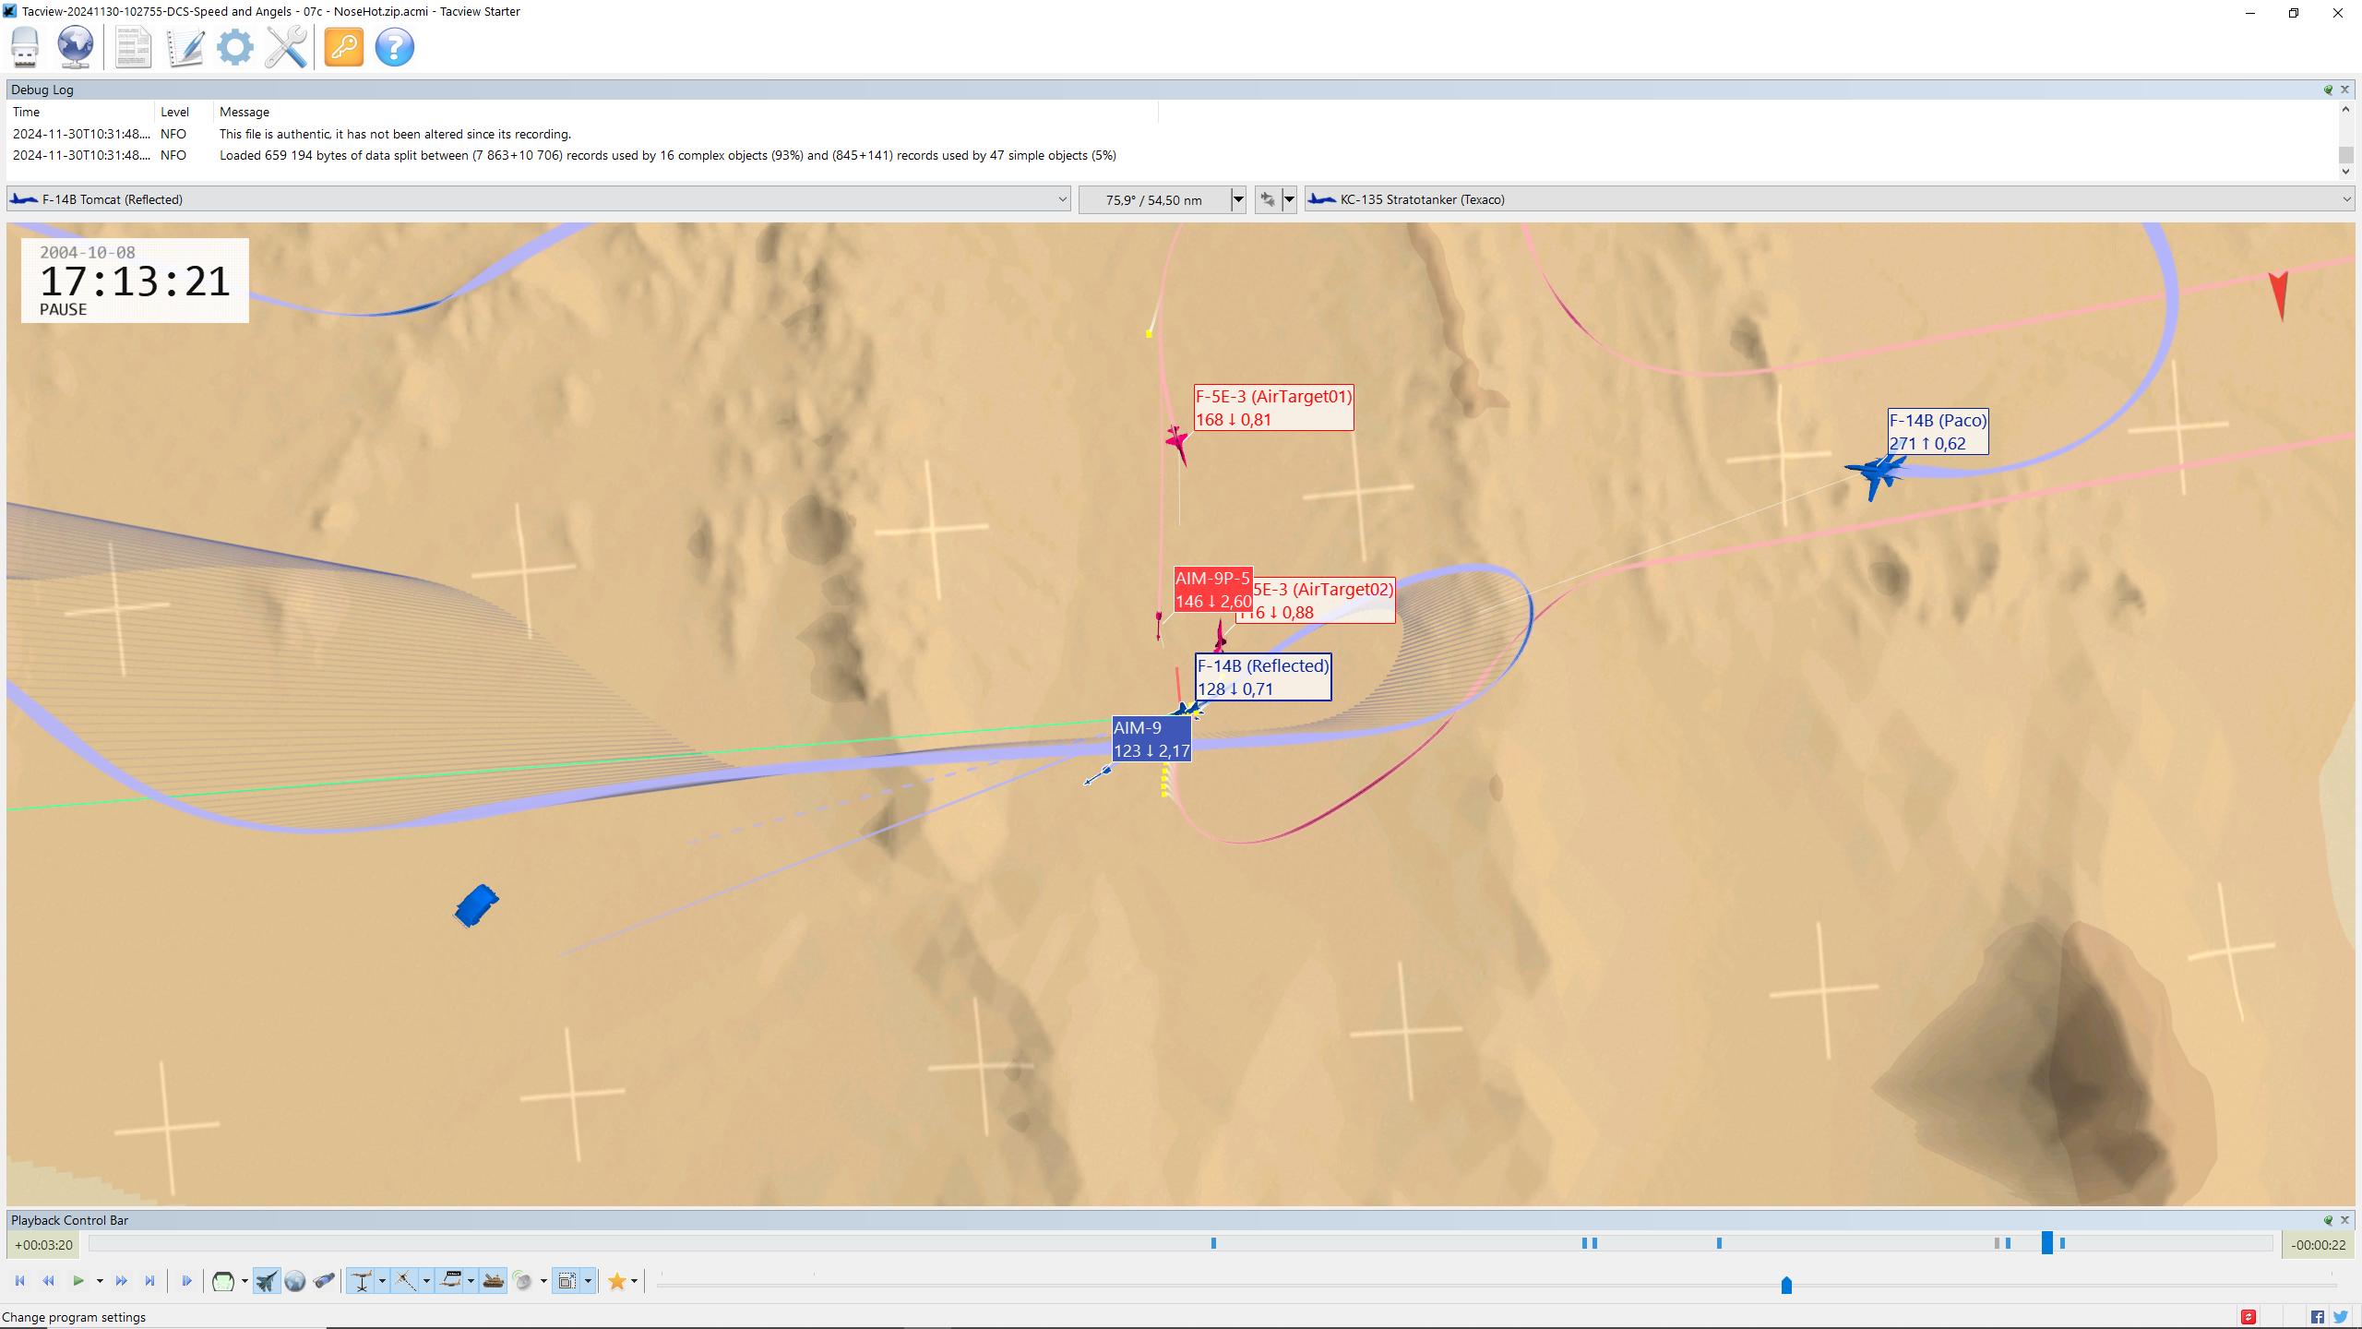Click first event marker on timeline
This screenshot has height=1329, width=2362.
(x=1213, y=1243)
